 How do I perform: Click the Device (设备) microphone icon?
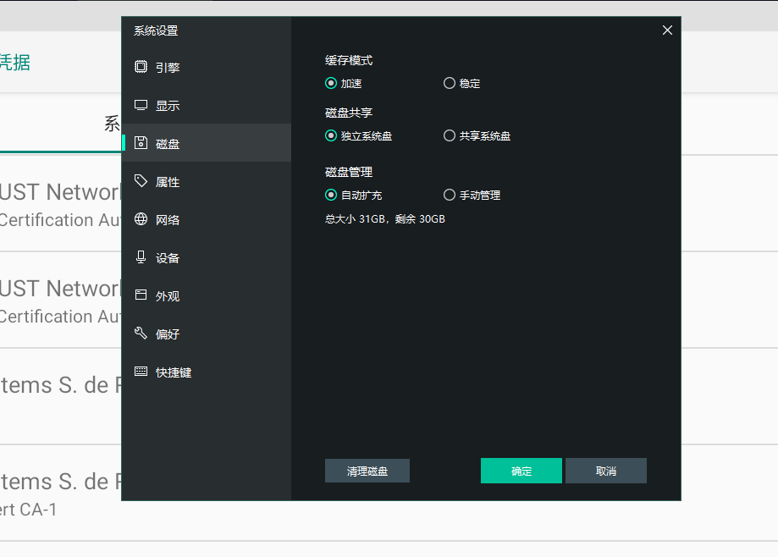(x=140, y=256)
